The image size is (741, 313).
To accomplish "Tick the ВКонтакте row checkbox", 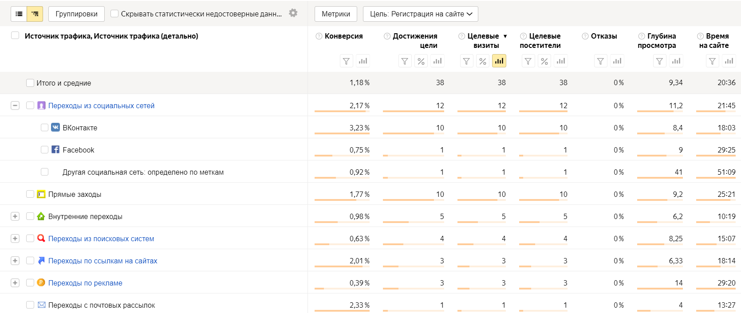I will point(44,128).
